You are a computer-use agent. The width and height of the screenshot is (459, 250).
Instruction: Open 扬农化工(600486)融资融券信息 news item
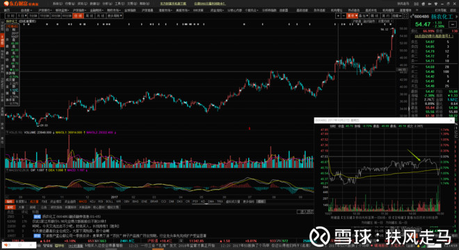click(71, 217)
